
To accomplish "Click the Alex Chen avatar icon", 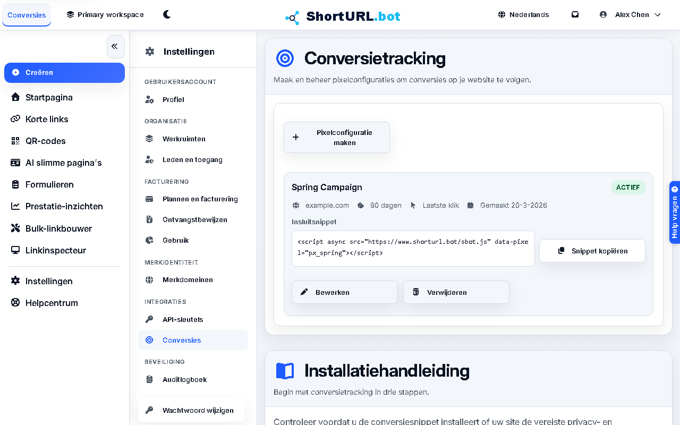I will click(x=603, y=14).
